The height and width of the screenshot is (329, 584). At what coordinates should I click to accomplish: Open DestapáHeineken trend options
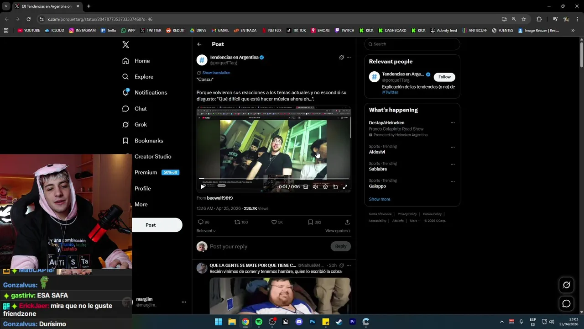(x=453, y=123)
